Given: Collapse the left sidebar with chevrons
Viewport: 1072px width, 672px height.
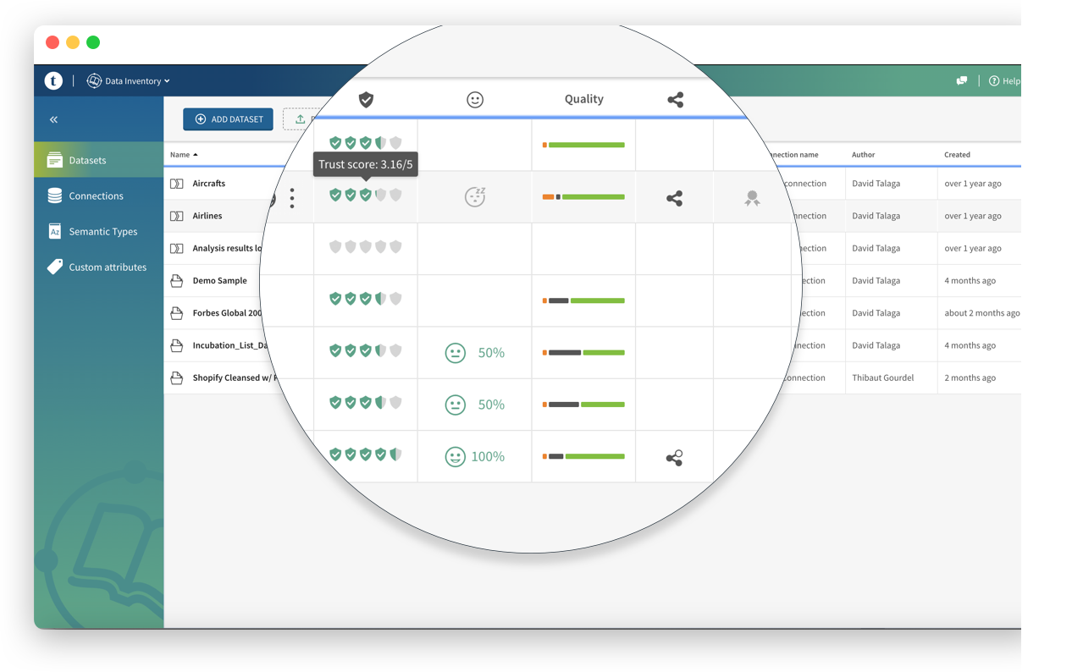Looking at the screenshot, I should click(x=53, y=120).
